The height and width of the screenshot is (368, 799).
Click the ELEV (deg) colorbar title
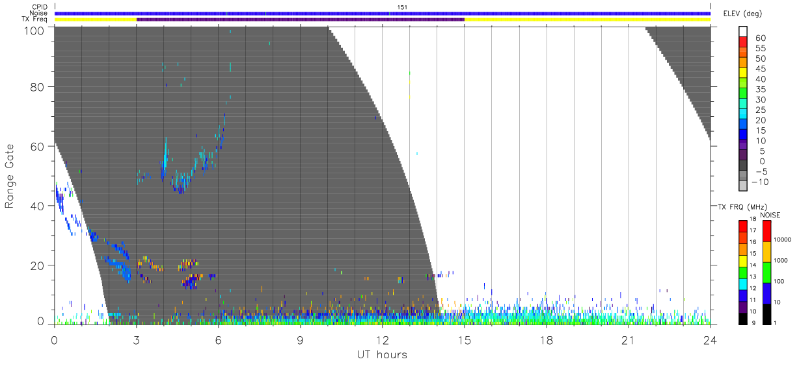pos(742,14)
